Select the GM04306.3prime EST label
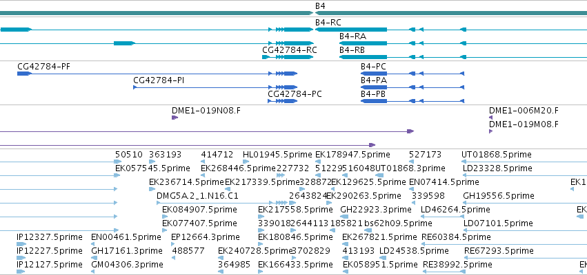This screenshot has width=587, height=275. point(128,265)
